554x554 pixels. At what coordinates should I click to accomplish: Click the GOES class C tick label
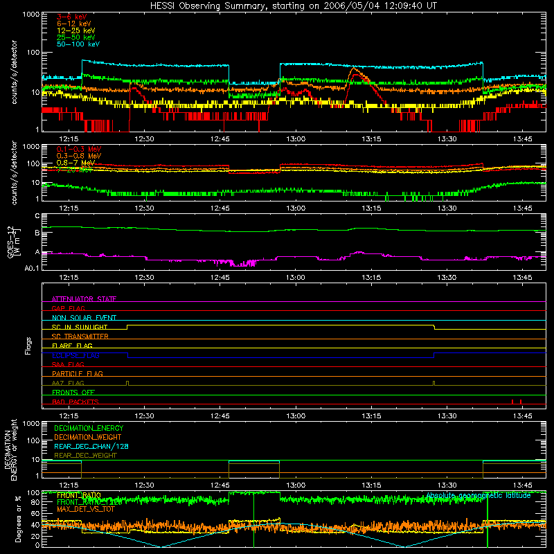pyautogui.click(x=37, y=216)
